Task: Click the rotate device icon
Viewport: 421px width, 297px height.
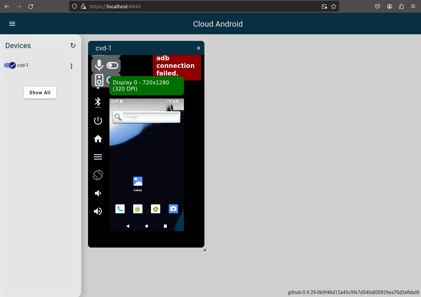Action: tap(98, 175)
